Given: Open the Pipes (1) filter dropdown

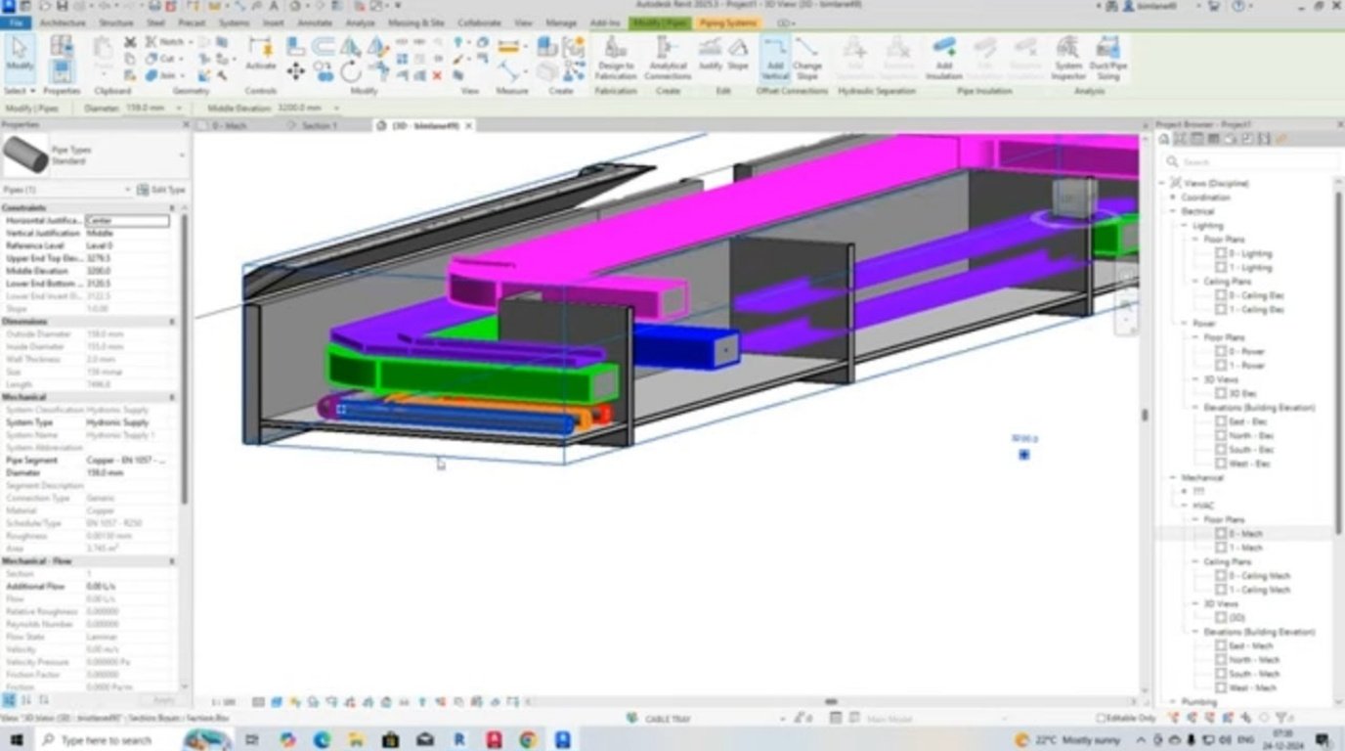Looking at the screenshot, I should (x=127, y=190).
